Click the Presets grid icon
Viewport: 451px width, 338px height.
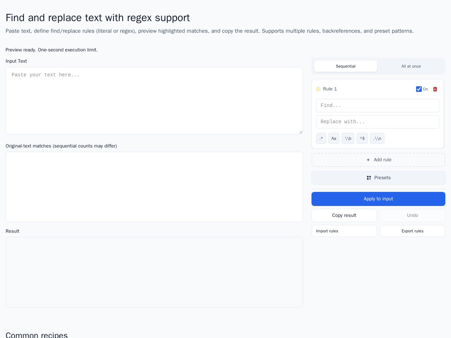coord(369,178)
